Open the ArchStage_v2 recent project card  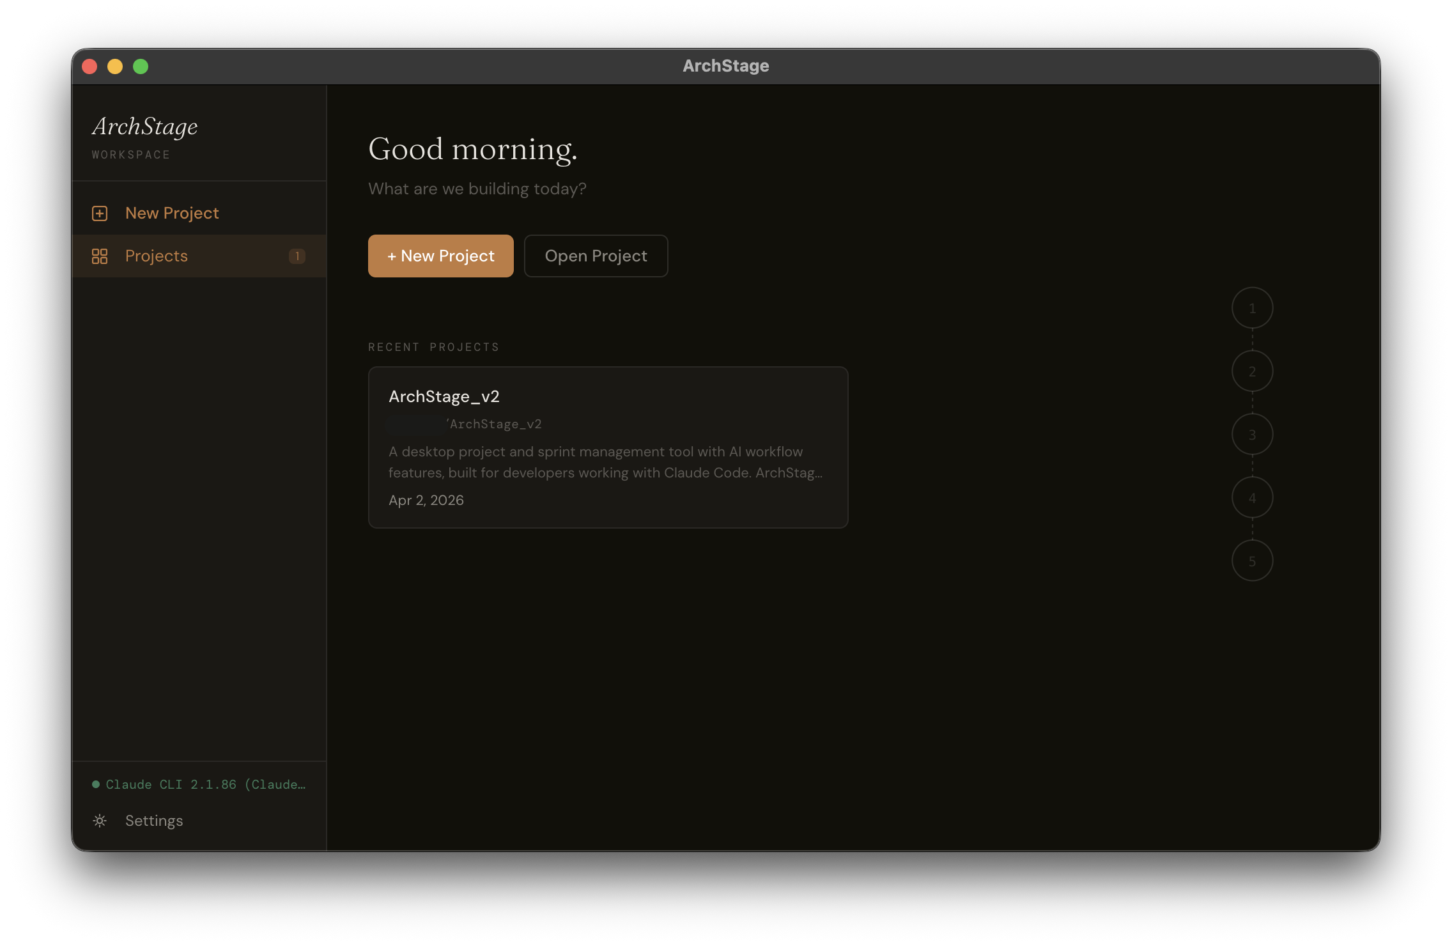(607, 446)
